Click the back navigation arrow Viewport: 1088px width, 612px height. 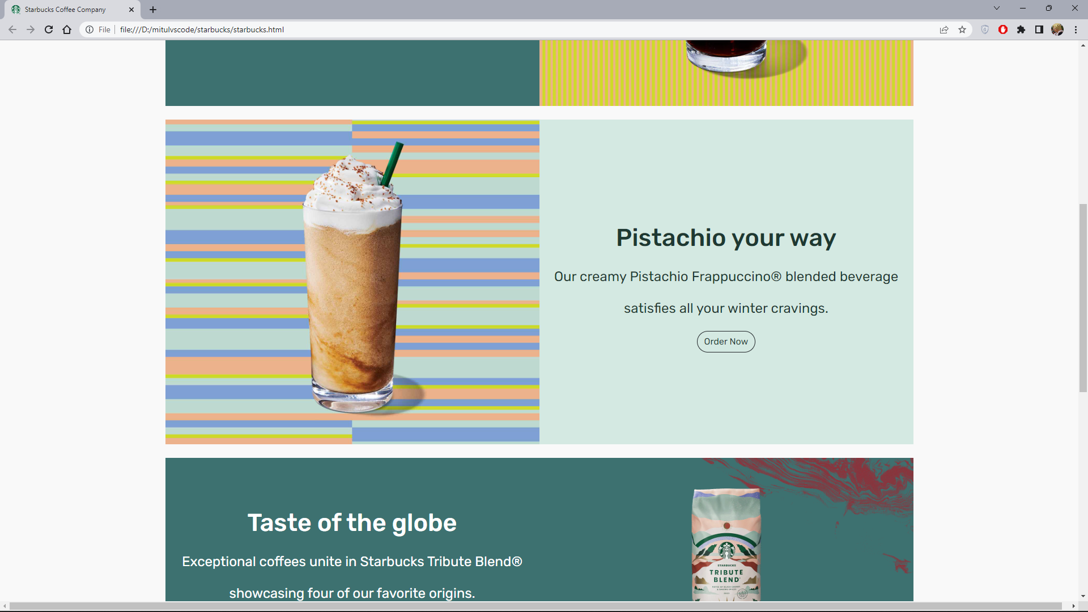pyautogui.click(x=12, y=29)
